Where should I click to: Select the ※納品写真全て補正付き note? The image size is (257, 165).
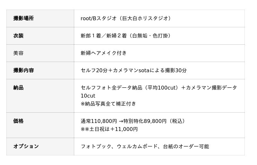108,104
